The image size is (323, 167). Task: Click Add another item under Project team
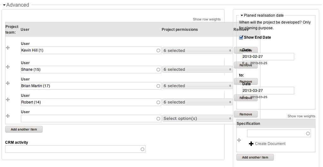coord(24,129)
